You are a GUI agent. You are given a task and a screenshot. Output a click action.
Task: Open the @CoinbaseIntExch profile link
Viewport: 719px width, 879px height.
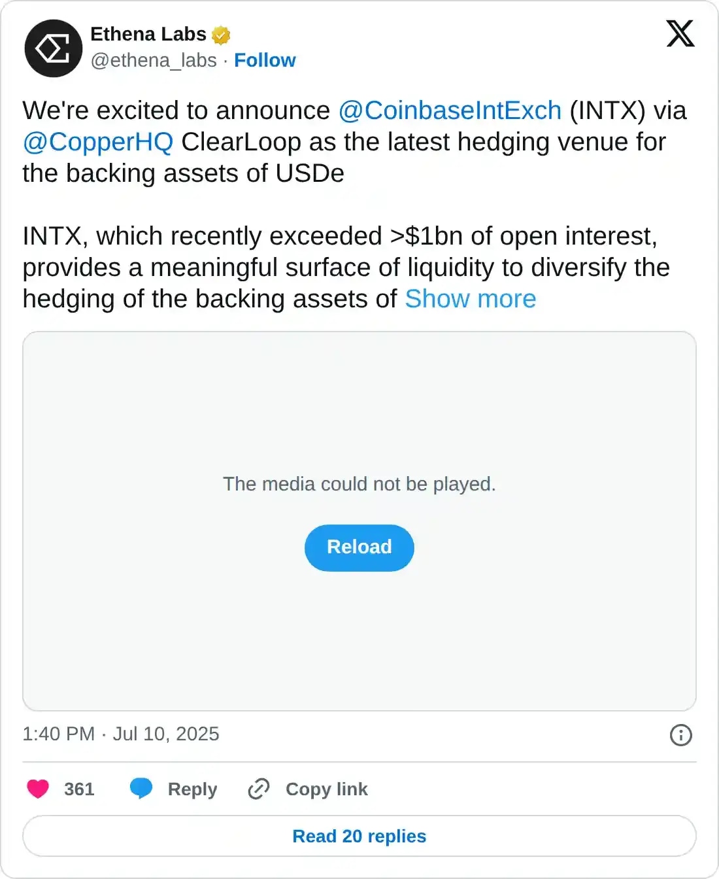pyautogui.click(x=450, y=111)
